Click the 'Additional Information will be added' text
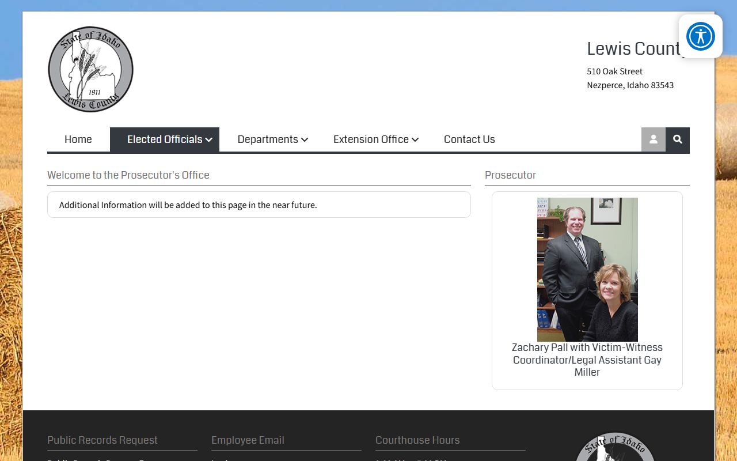This screenshot has height=461, width=737. pyautogui.click(x=188, y=205)
